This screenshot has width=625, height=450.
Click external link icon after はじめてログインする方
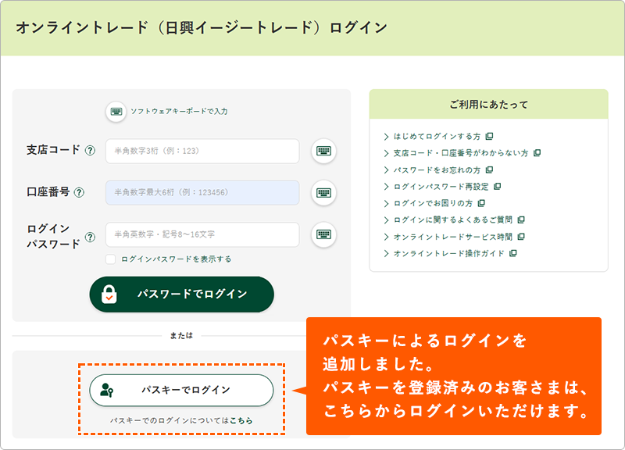(x=489, y=136)
